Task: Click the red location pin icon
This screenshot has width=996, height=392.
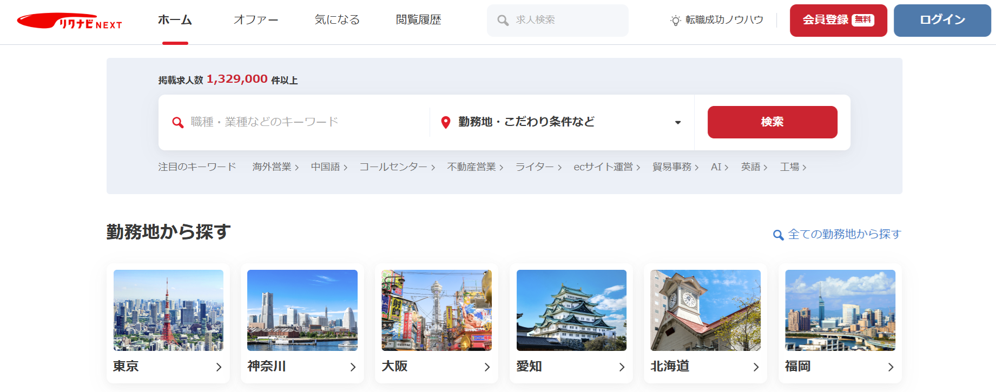Action: [x=445, y=122]
